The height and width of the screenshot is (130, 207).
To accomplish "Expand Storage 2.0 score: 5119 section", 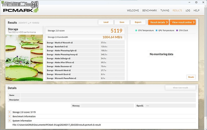I will (10, 112).
